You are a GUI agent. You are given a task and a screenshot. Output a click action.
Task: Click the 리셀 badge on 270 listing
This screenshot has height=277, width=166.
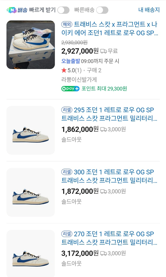click(x=67, y=234)
